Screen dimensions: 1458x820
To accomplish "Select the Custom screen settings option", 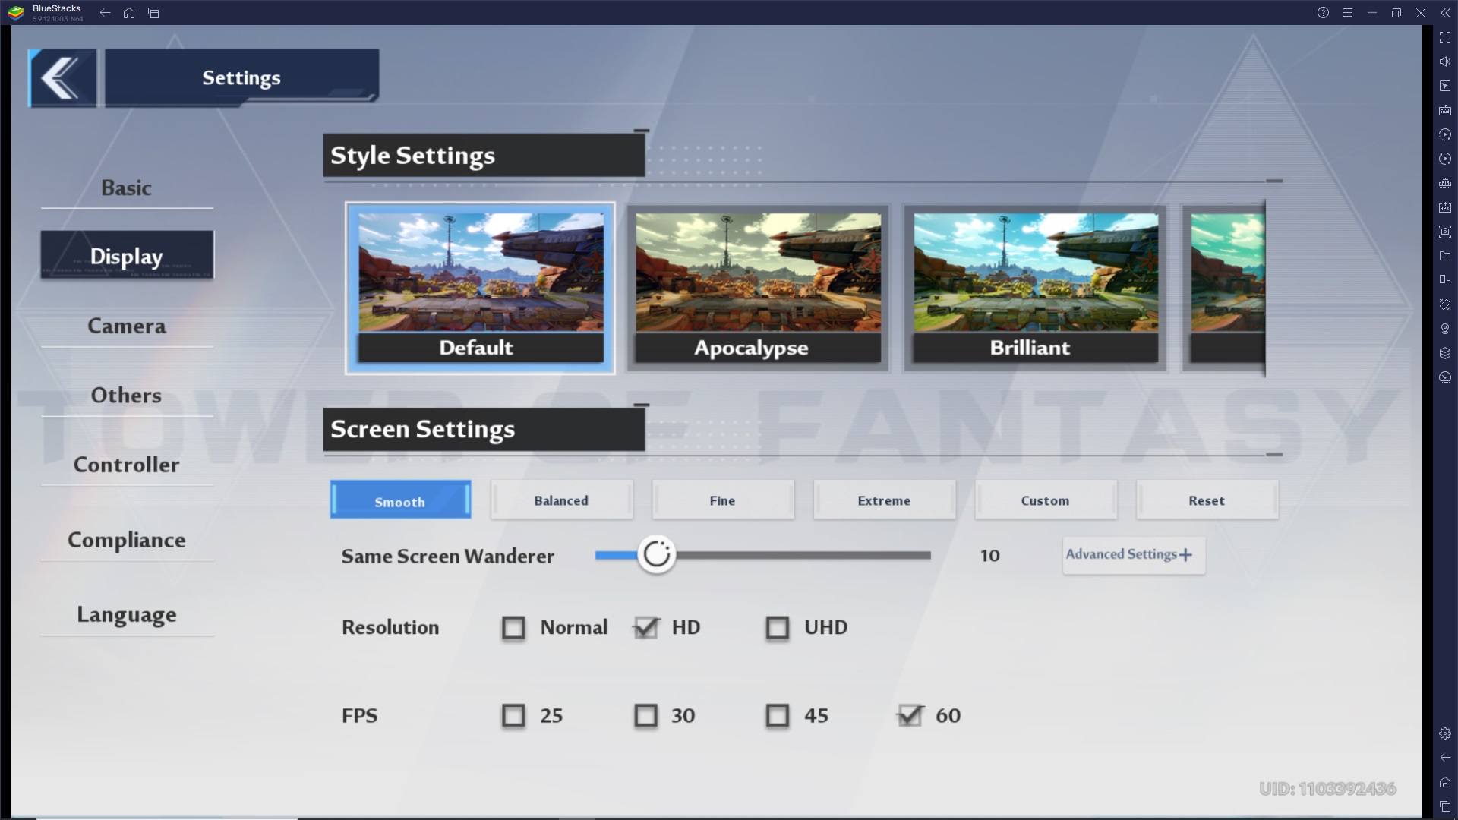I will (x=1046, y=500).
